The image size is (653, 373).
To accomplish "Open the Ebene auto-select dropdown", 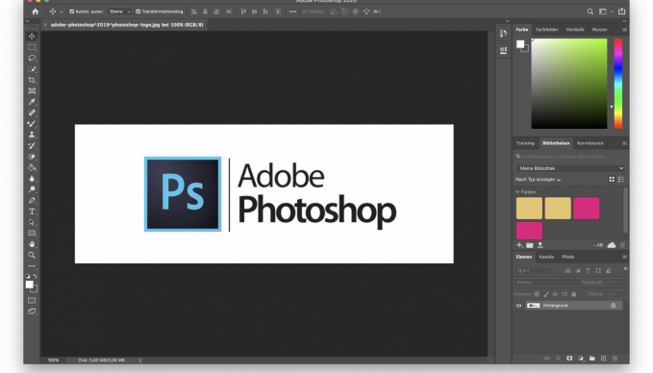I will pyautogui.click(x=120, y=12).
